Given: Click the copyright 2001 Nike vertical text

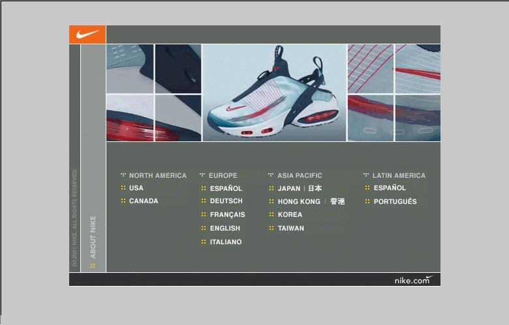Looking at the screenshot, I should [74, 218].
